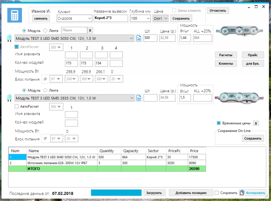The width and height of the screenshot is (271, 201).
Task: Click the blue progress bar
Action: pos(116,193)
